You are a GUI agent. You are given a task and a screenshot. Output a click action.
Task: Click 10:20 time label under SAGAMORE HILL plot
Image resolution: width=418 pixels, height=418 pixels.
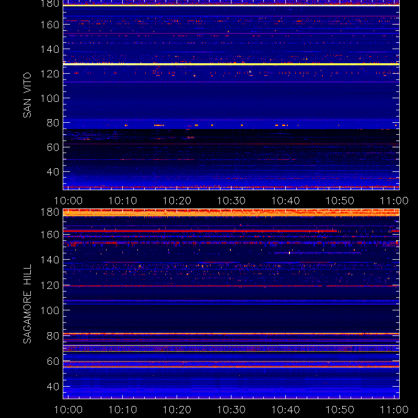pyautogui.click(x=177, y=410)
